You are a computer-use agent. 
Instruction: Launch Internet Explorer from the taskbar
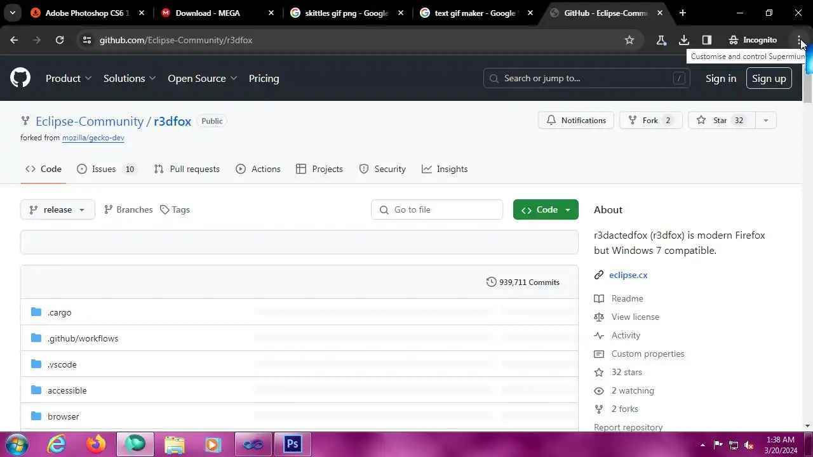(57, 444)
